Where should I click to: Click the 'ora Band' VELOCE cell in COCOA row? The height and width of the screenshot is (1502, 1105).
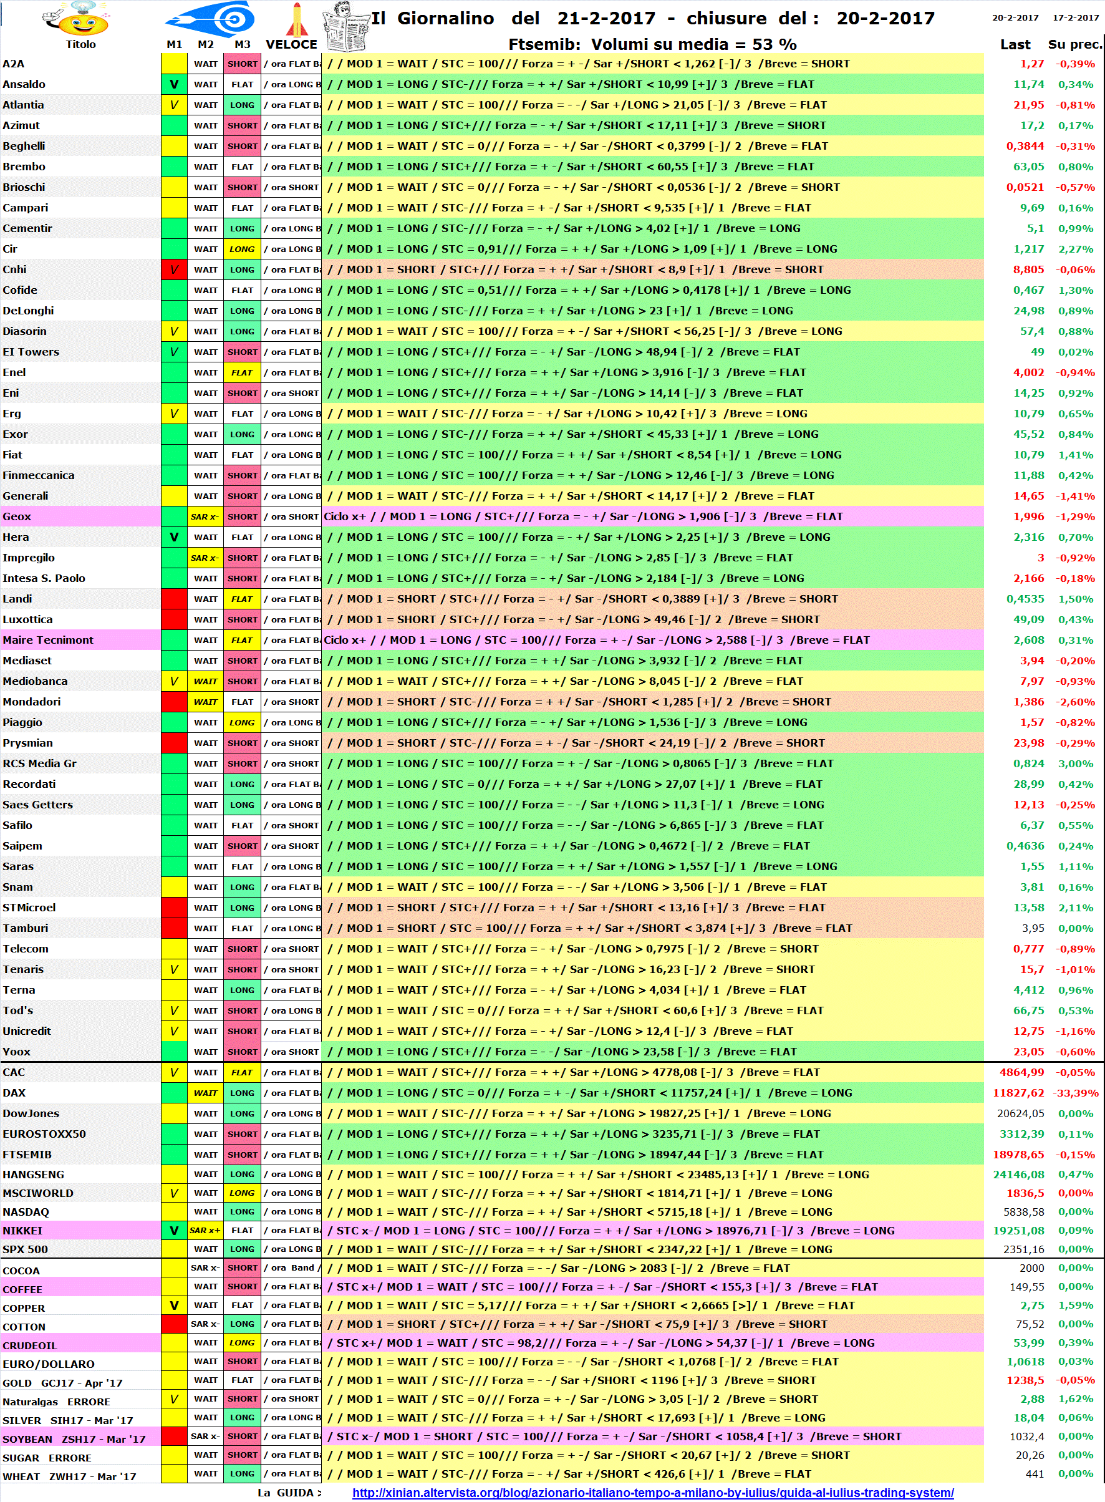292,1268
